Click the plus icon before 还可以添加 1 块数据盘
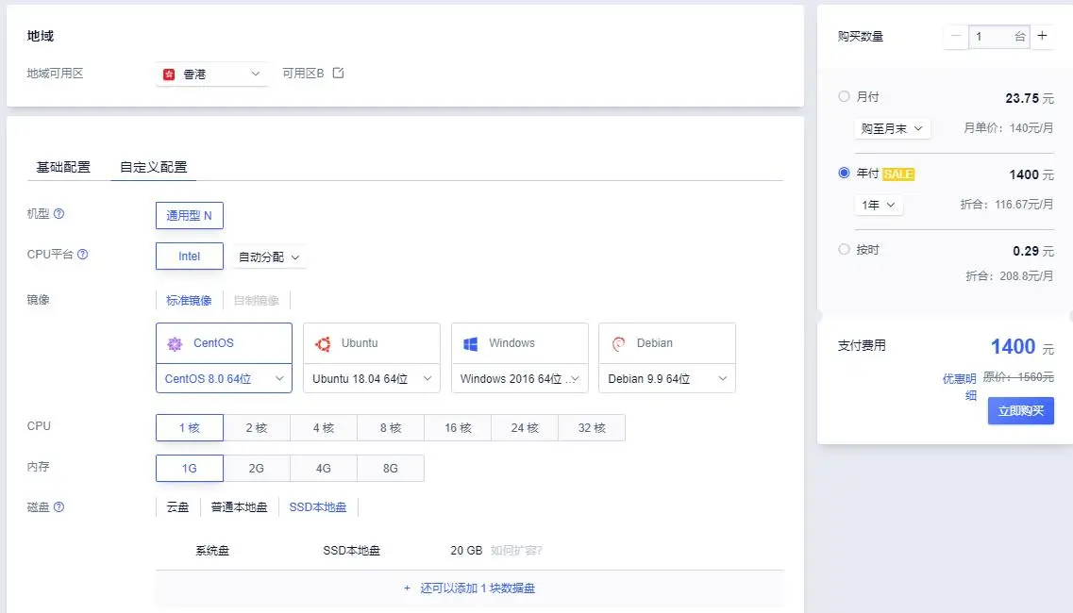The image size is (1073, 613). point(407,588)
